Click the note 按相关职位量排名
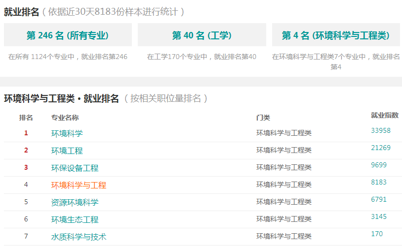402x246 pixels. coord(166,98)
